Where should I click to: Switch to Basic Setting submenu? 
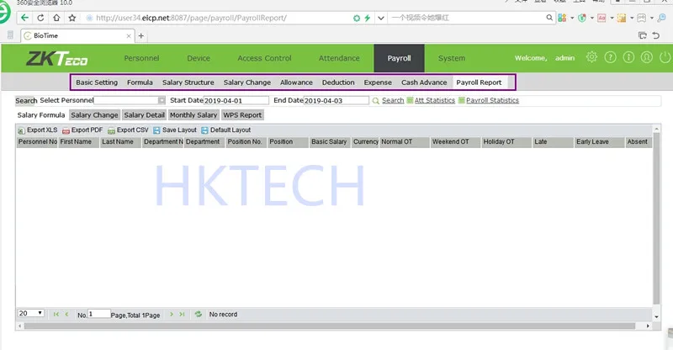click(x=97, y=82)
